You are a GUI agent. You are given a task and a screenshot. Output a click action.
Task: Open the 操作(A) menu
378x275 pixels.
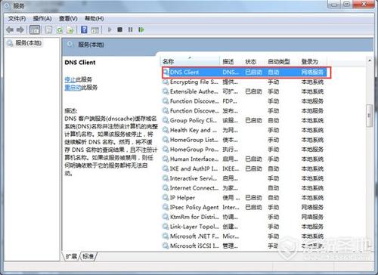tap(42, 19)
